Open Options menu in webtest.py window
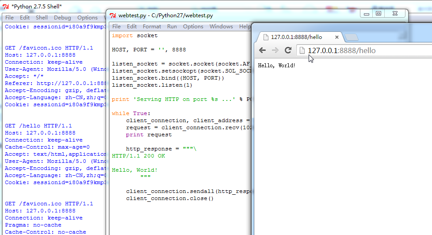The image size is (432, 235). click(x=193, y=26)
